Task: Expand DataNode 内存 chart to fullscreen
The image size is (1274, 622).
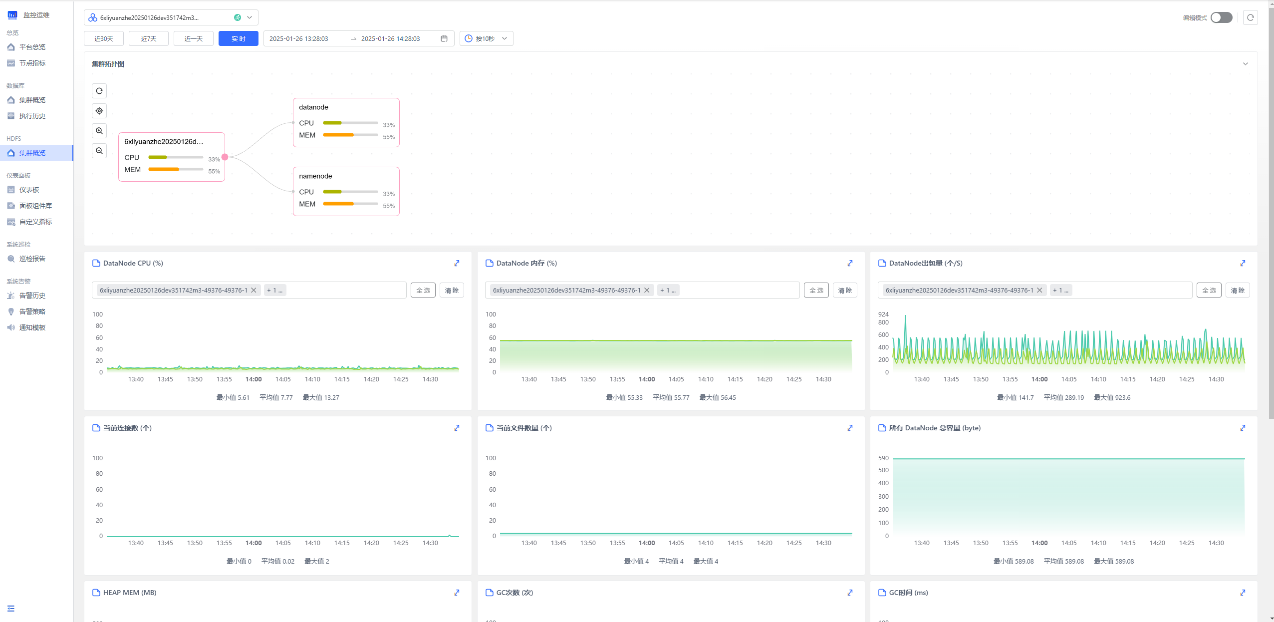Action: click(850, 263)
